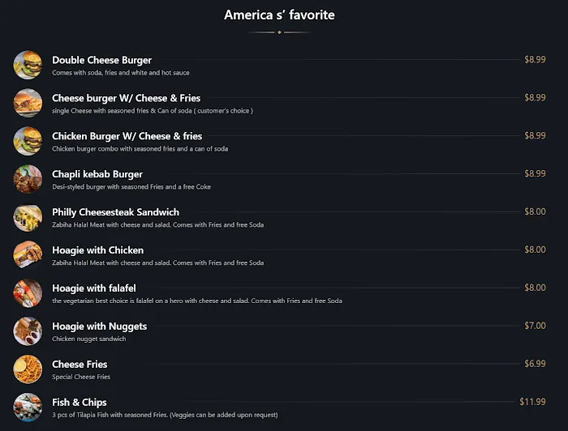This screenshot has width=568, height=431.
Task: Click the Cheese Fries thumbnail
Action: (x=28, y=369)
